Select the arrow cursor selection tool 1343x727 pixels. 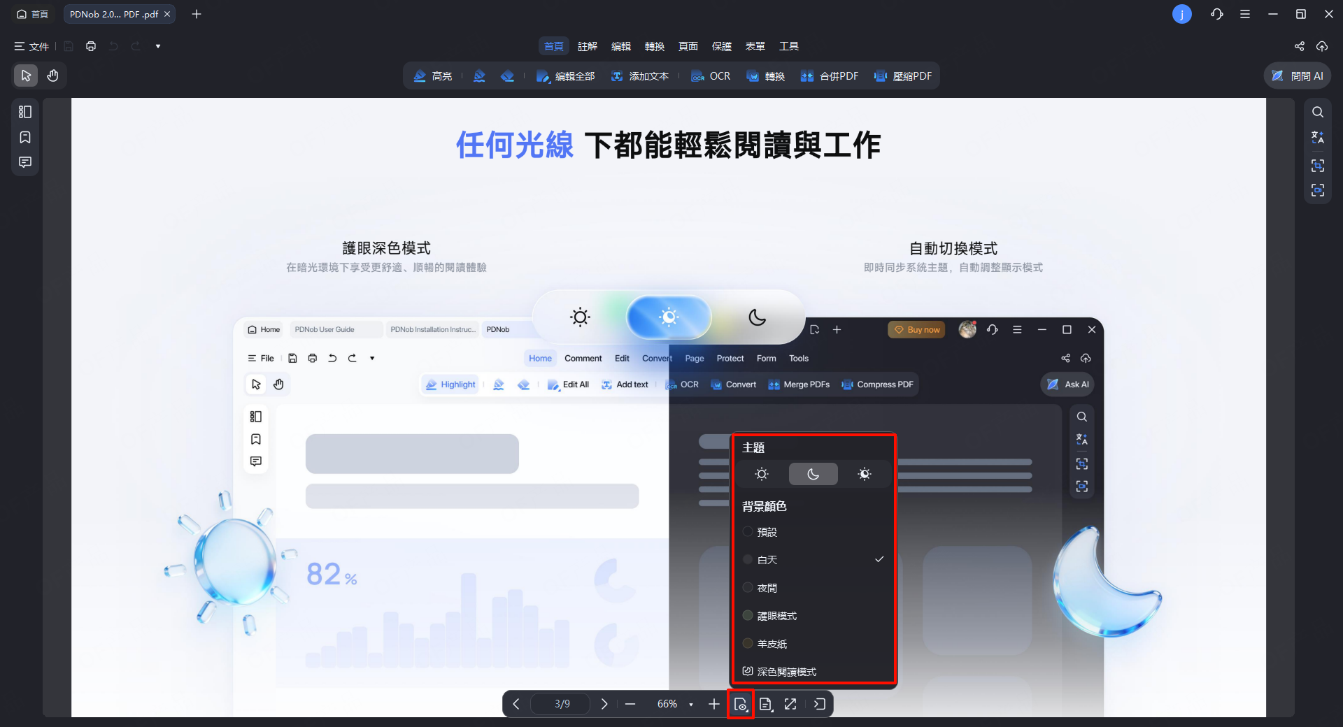26,75
